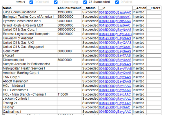Uncheck the Failed status checkbox
Image resolution: width=171 pixels, height=115 pixels.
click(x=117, y=2)
